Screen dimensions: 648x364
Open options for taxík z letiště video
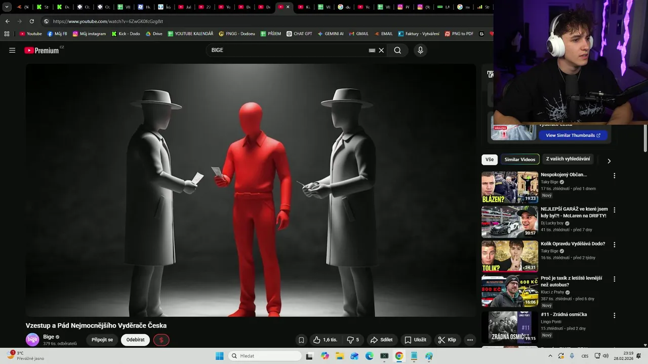point(615,279)
